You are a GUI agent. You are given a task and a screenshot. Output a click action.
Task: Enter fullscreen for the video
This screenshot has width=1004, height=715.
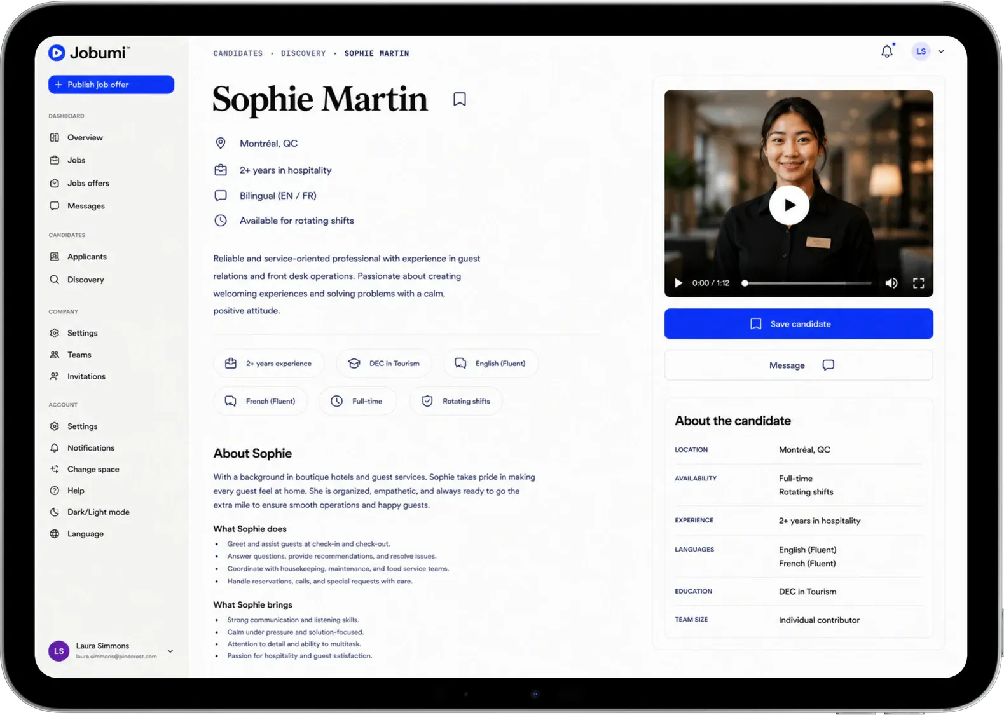(919, 283)
